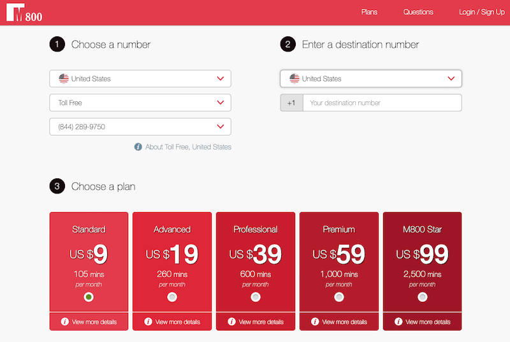The width and height of the screenshot is (510, 342).
Task: Click the destination number input field
Action: (x=381, y=103)
